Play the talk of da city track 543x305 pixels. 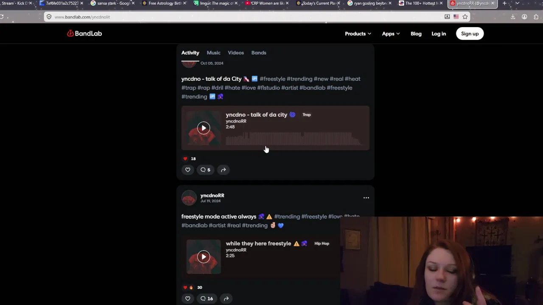(204, 128)
